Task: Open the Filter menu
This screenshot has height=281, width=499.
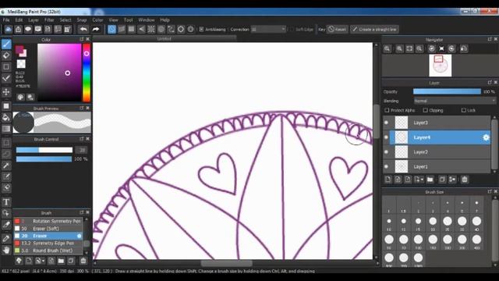Action: point(49,20)
